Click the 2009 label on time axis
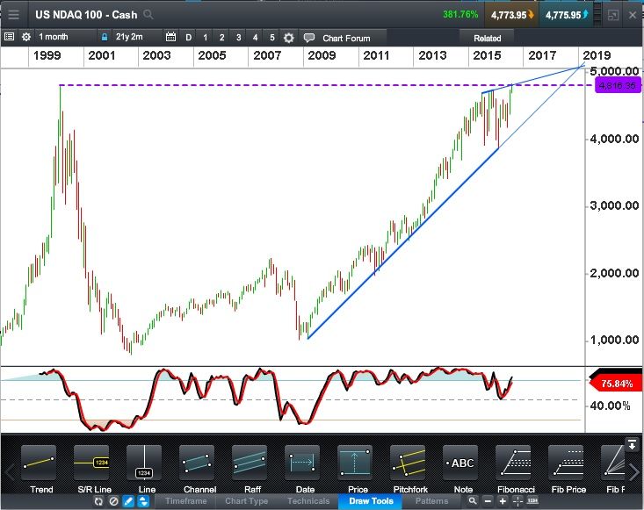Image resolution: width=644 pixels, height=510 pixels. pyautogui.click(x=322, y=55)
